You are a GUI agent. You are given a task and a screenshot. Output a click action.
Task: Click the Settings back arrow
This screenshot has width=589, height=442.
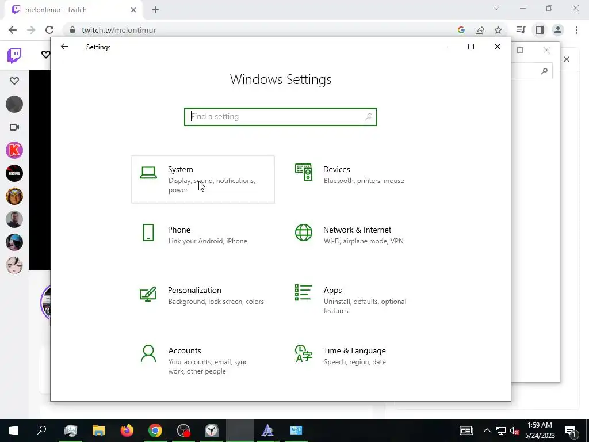click(64, 47)
